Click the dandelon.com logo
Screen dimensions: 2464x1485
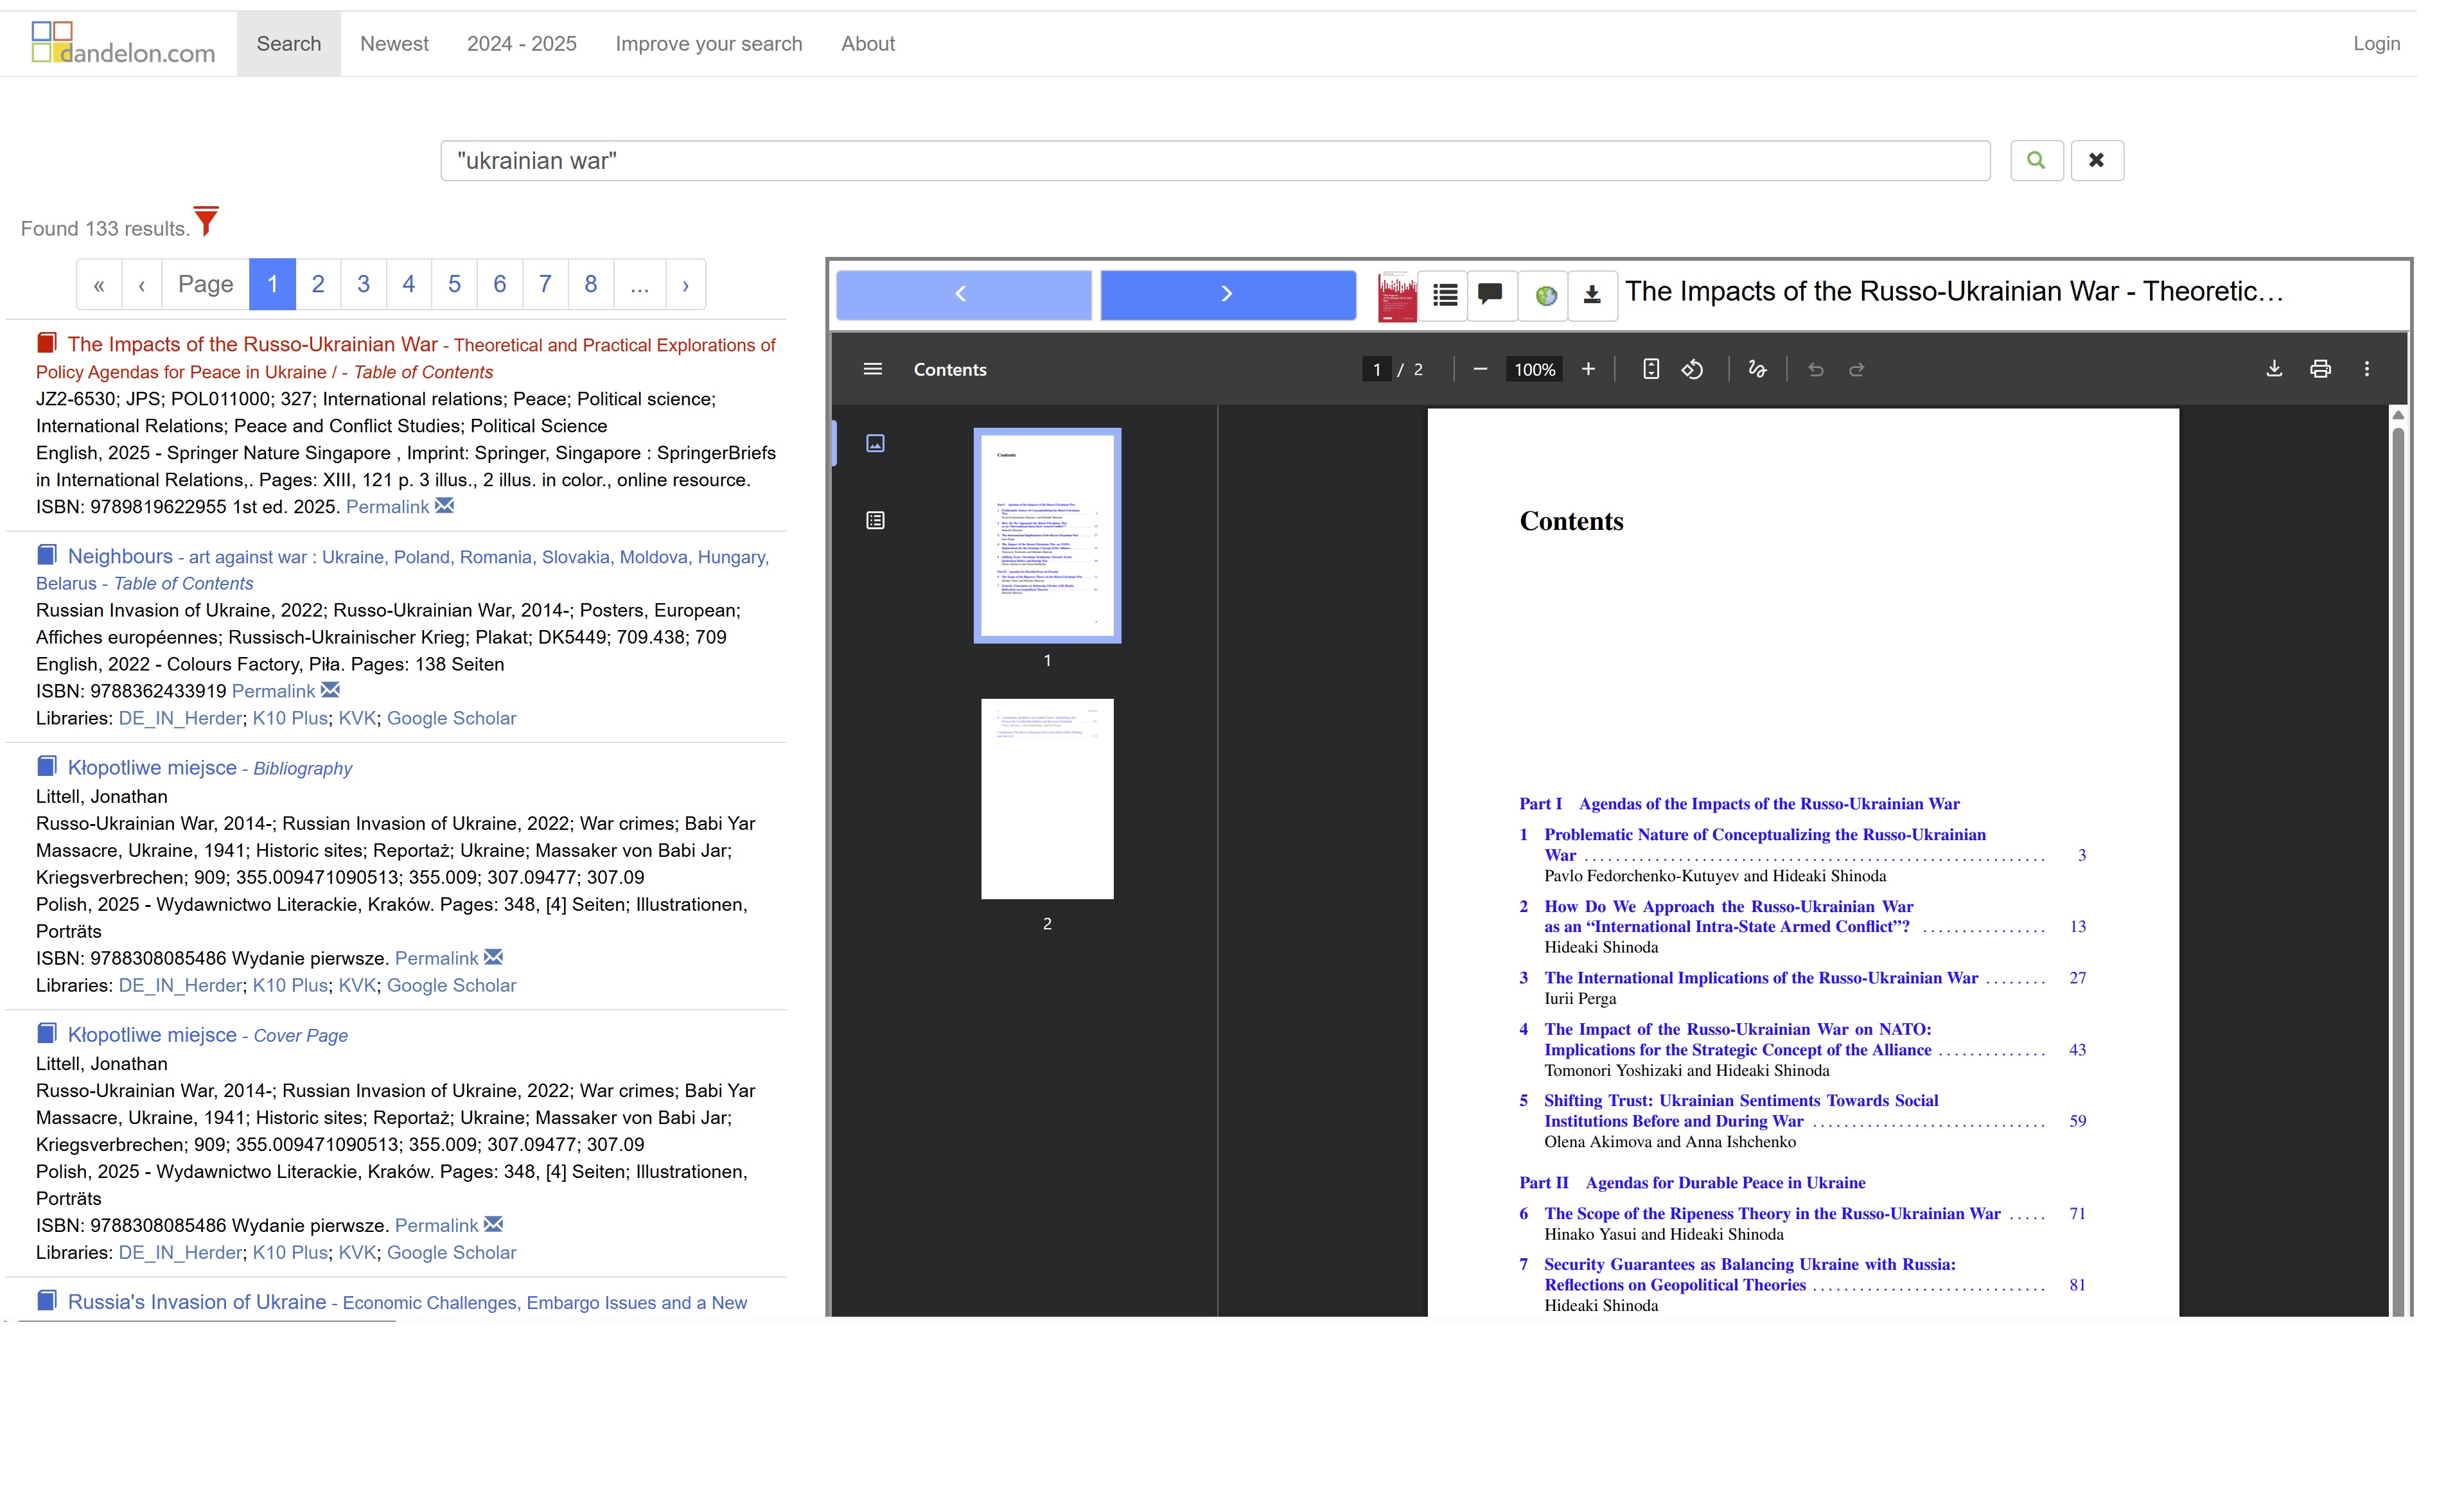point(123,43)
